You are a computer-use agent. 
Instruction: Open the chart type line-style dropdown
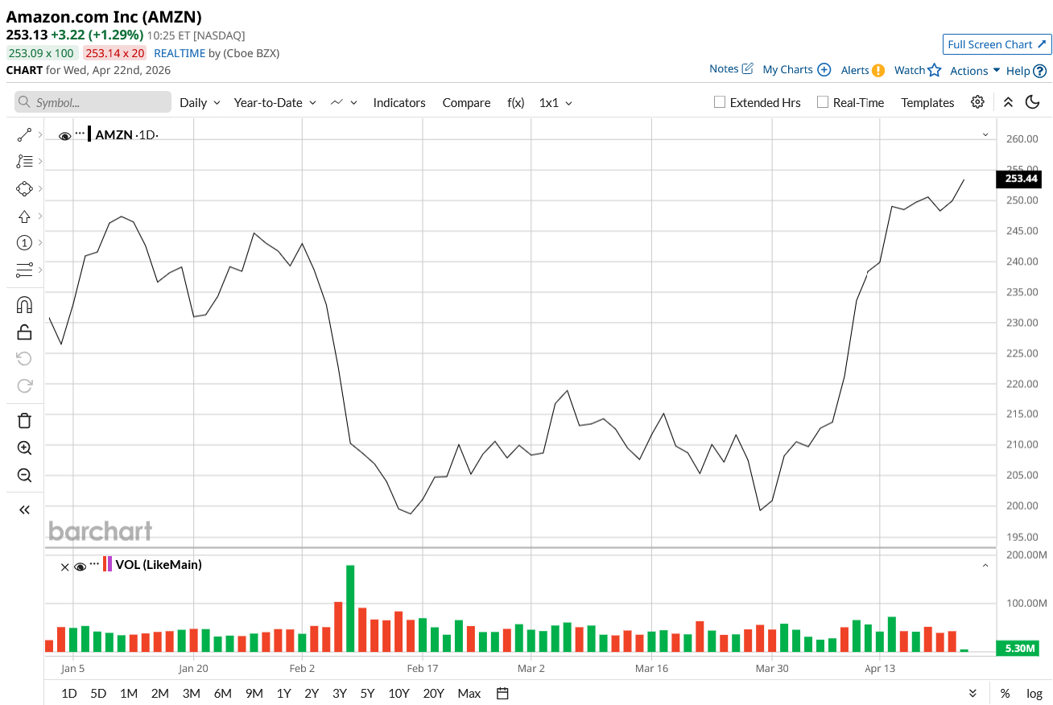pyautogui.click(x=344, y=102)
